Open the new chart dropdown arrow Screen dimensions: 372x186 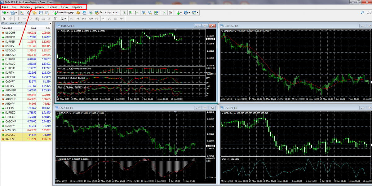tap(8, 13)
